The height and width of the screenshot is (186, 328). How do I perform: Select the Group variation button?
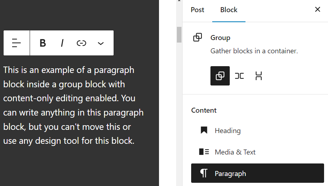(220, 76)
